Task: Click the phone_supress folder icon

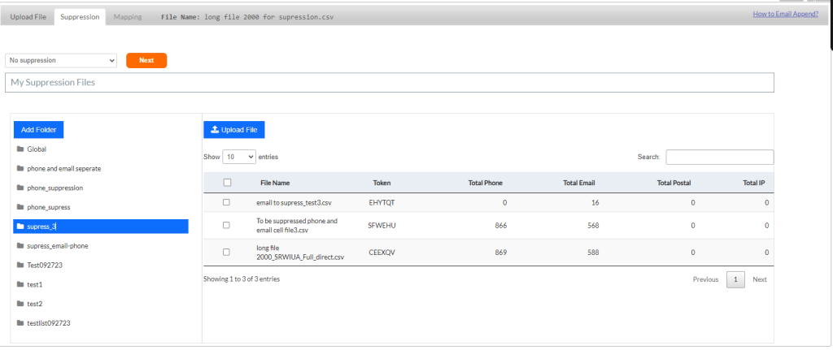Action: [x=20, y=207]
